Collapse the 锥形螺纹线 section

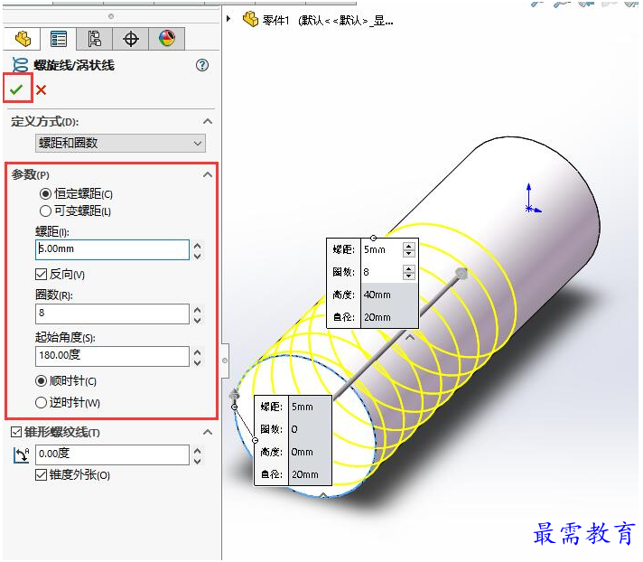[208, 432]
